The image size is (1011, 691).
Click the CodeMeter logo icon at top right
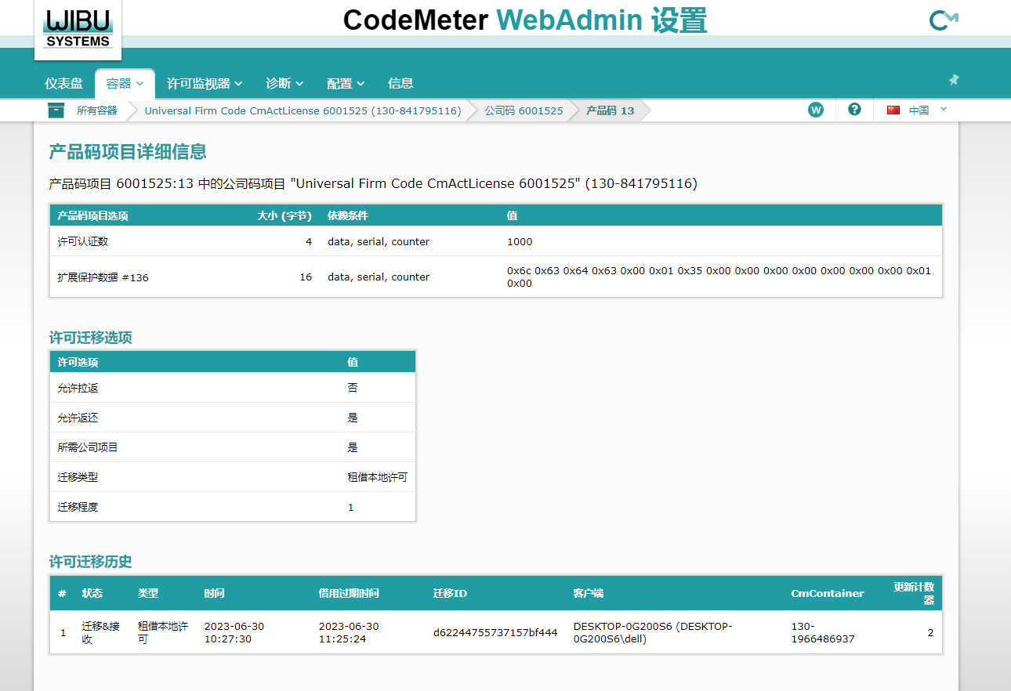click(x=943, y=20)
